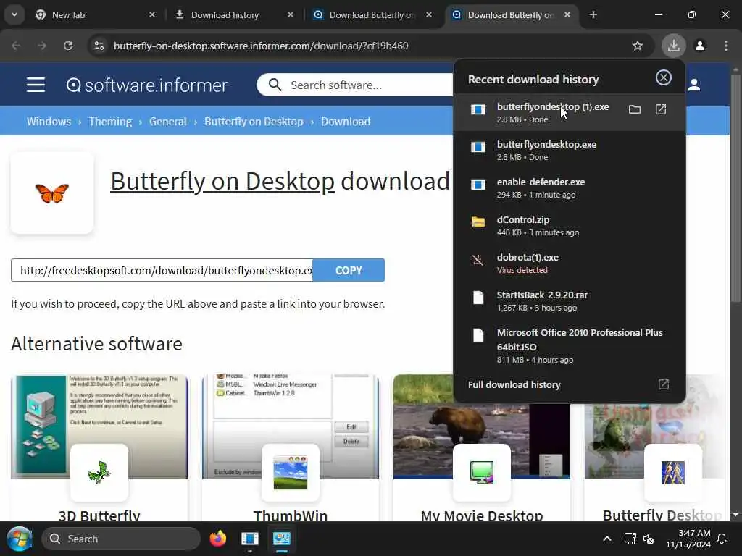Close the Download history tab
This screenshot has height=556, width=742.
pyautogui.click(x=290, y=15)
